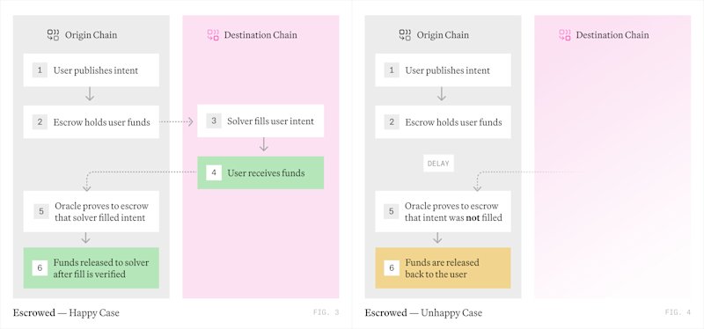Screen dimensions: 704x329
Task: Click the FIG. 4 label
Action: click(678, 312)
